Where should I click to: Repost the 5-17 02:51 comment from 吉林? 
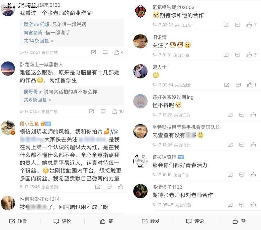pyautogui.click(x=94, y=52)
